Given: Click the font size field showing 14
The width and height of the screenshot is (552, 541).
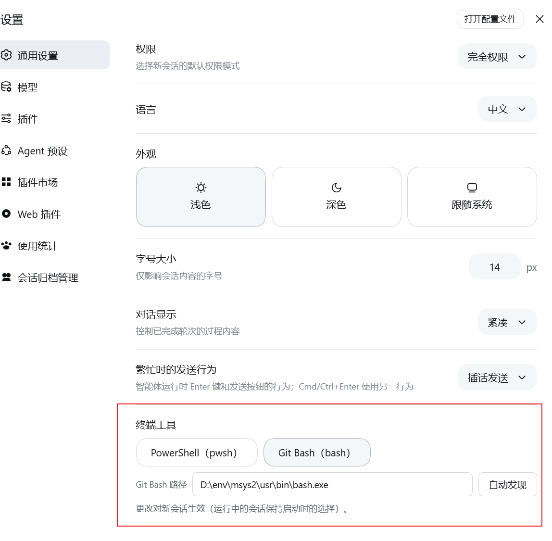Looking at the screenshot, I should 495,267.
